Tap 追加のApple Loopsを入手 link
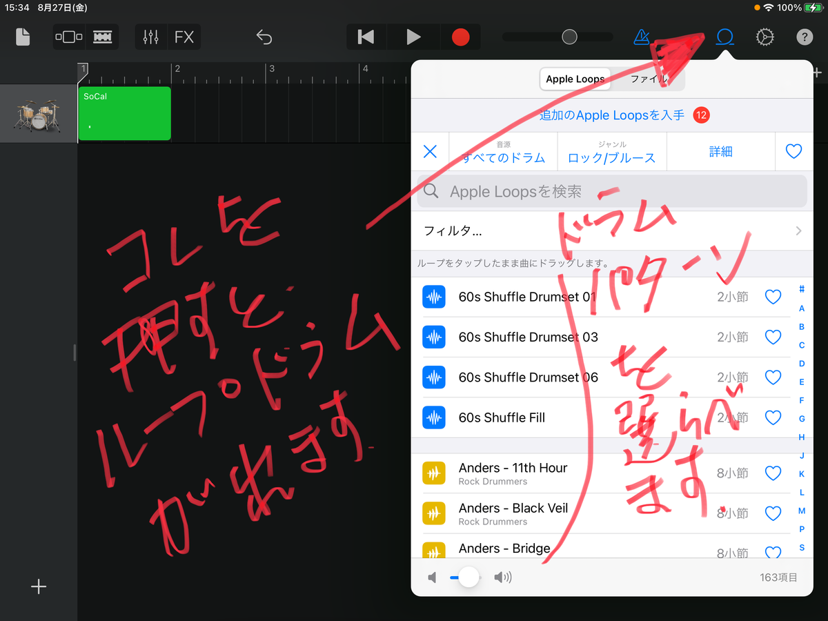Viewport: 828px width, 621px height. 611,115
